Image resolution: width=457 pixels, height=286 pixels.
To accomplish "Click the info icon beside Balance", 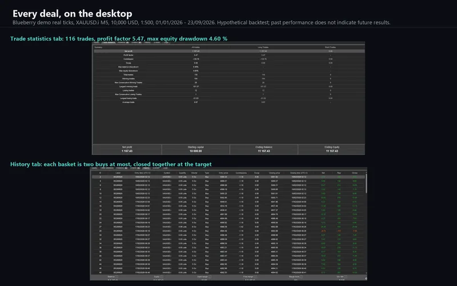I will (x=117, y=277).
